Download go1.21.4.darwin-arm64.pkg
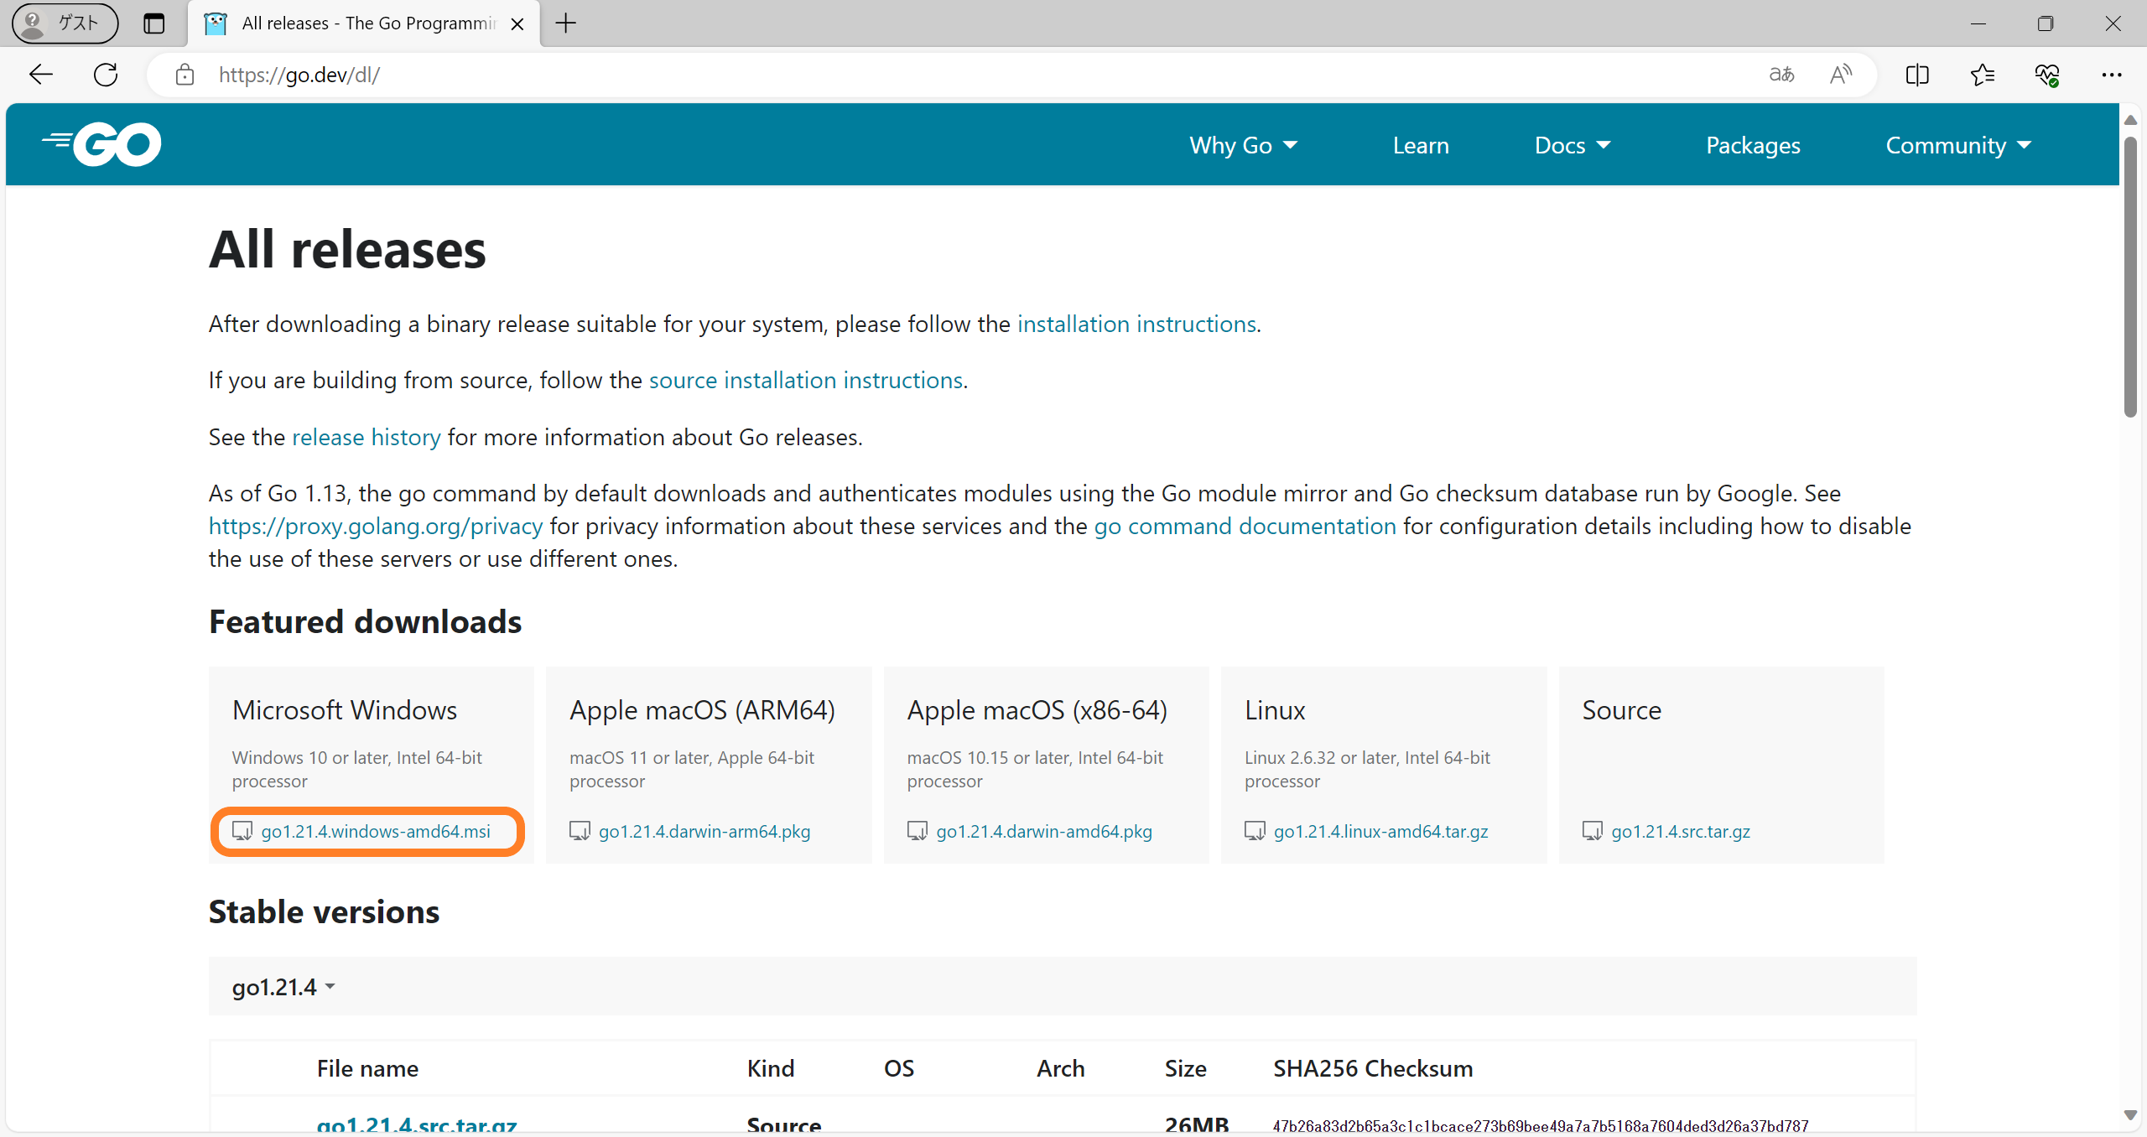 [x=704, y=831]
